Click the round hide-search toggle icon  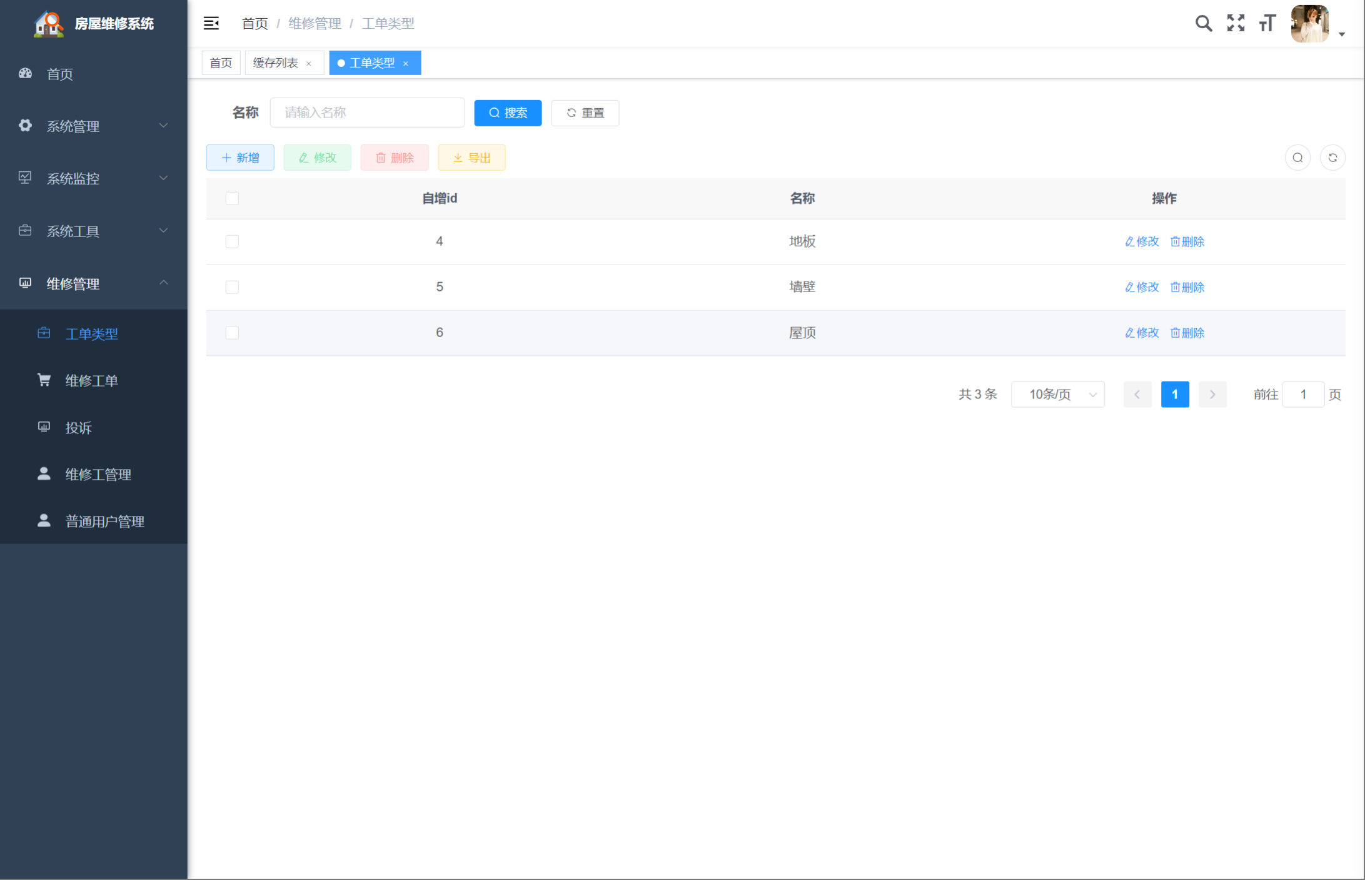click(x=1297, y=158)
